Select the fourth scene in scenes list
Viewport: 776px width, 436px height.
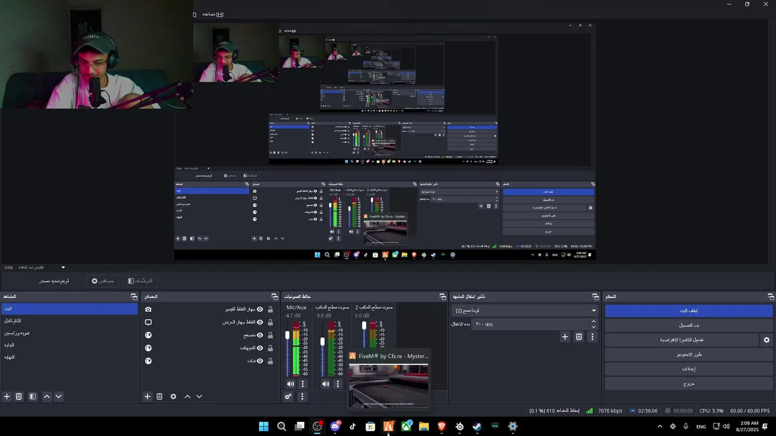[69, 345]
